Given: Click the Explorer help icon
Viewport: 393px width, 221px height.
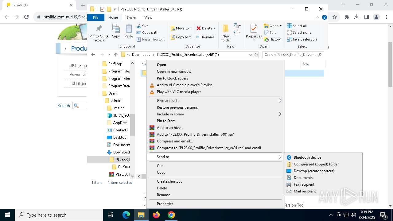Looking at the screenshot, I should pyautogui.click(x=324, y=17).
